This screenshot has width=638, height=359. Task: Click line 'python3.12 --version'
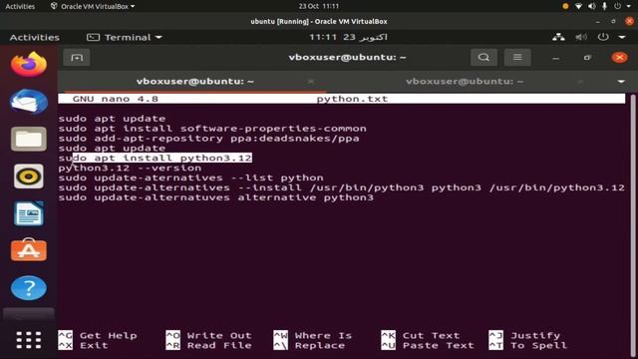(130, 168)
